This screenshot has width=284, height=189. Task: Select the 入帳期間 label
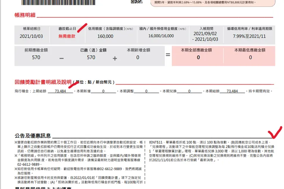[x=206, y=29]
